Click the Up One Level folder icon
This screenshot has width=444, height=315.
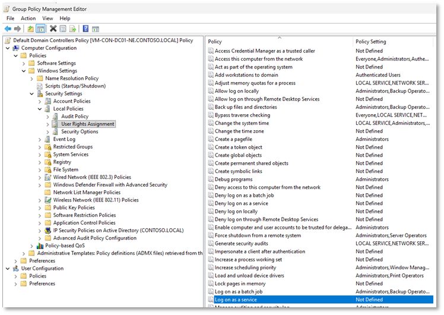[x=30, y=29]
